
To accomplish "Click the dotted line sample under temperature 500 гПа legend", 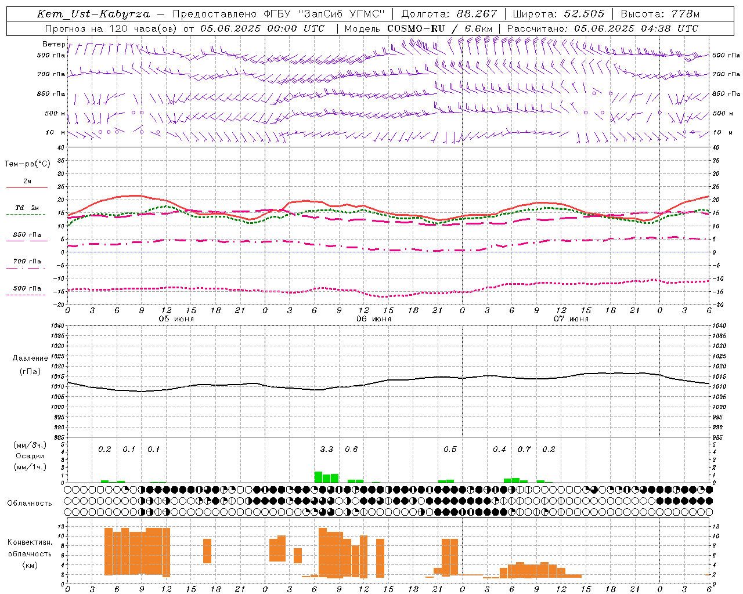I will click(26, 295).
